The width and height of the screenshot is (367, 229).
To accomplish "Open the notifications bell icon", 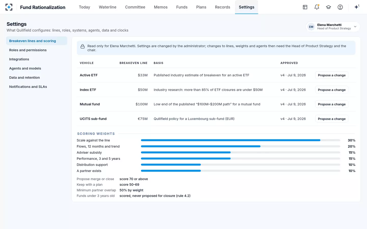I will pos(317,7).
